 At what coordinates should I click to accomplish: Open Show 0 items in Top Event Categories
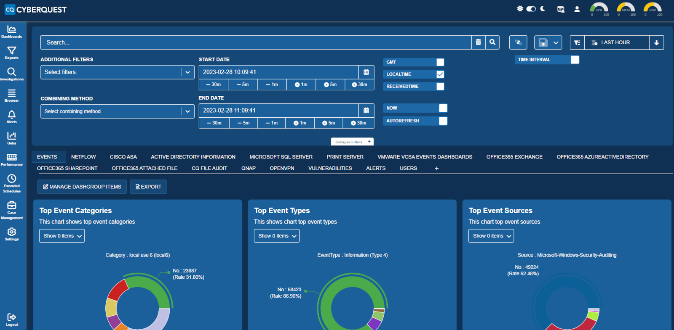[x=62, y=236]
